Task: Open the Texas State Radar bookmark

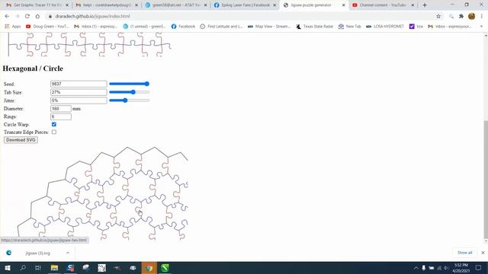Action: click(315, 27)
